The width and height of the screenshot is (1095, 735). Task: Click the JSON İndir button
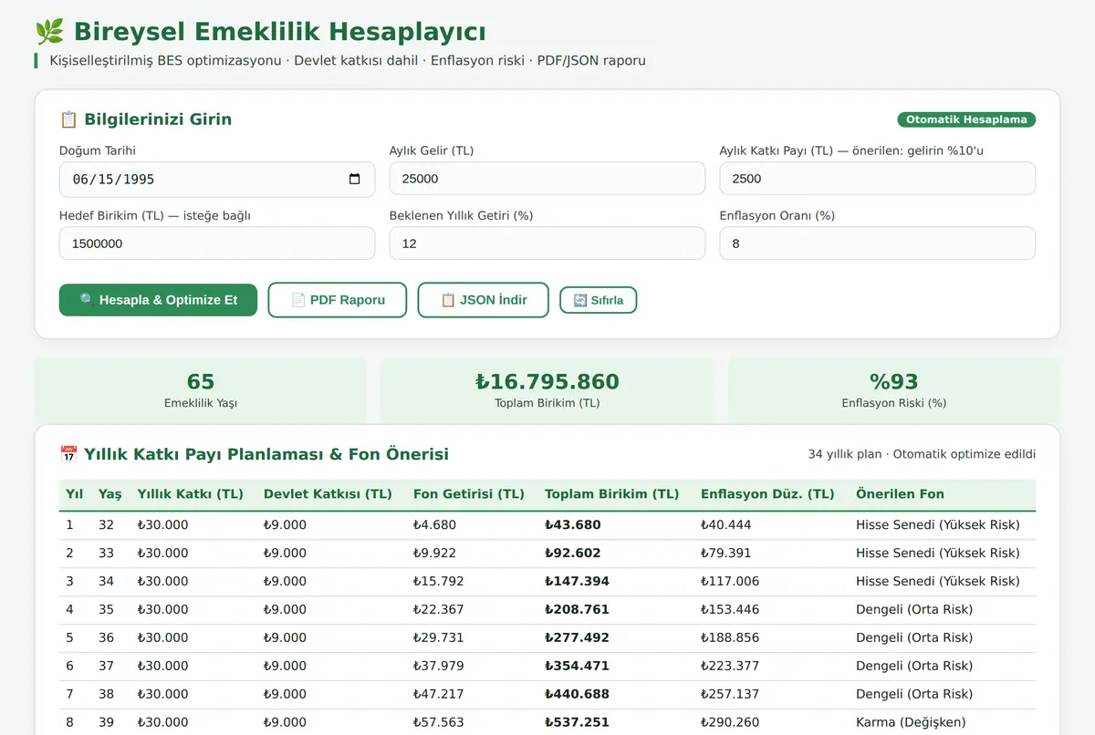click(x=484, y=300)
